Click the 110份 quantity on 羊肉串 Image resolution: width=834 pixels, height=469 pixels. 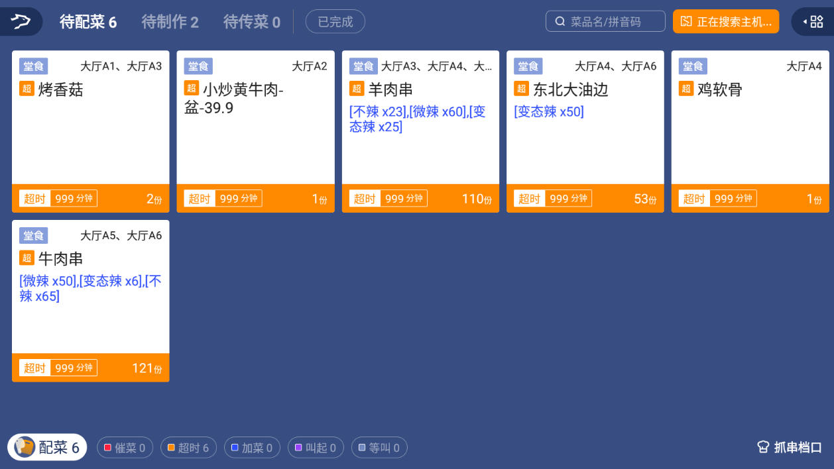[477, 199]
